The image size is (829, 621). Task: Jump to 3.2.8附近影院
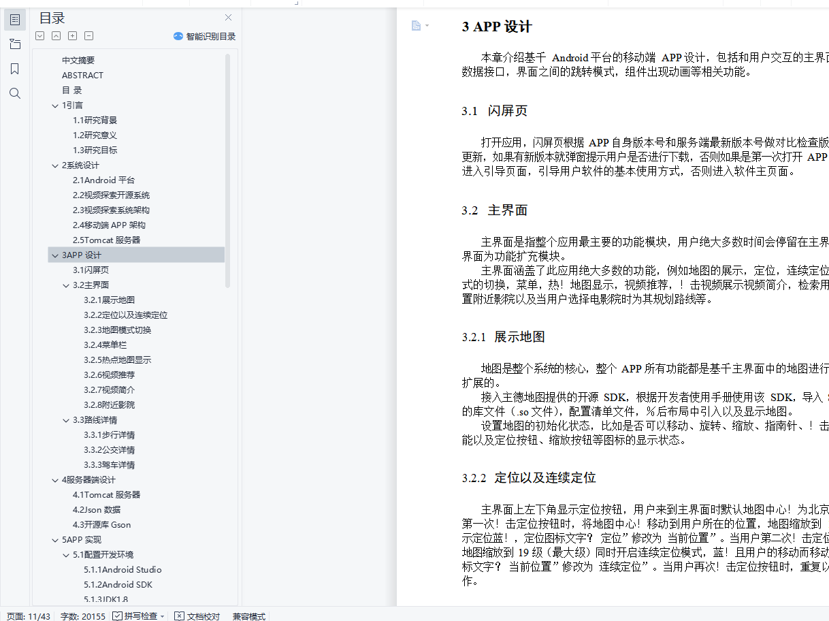point(109,404)
